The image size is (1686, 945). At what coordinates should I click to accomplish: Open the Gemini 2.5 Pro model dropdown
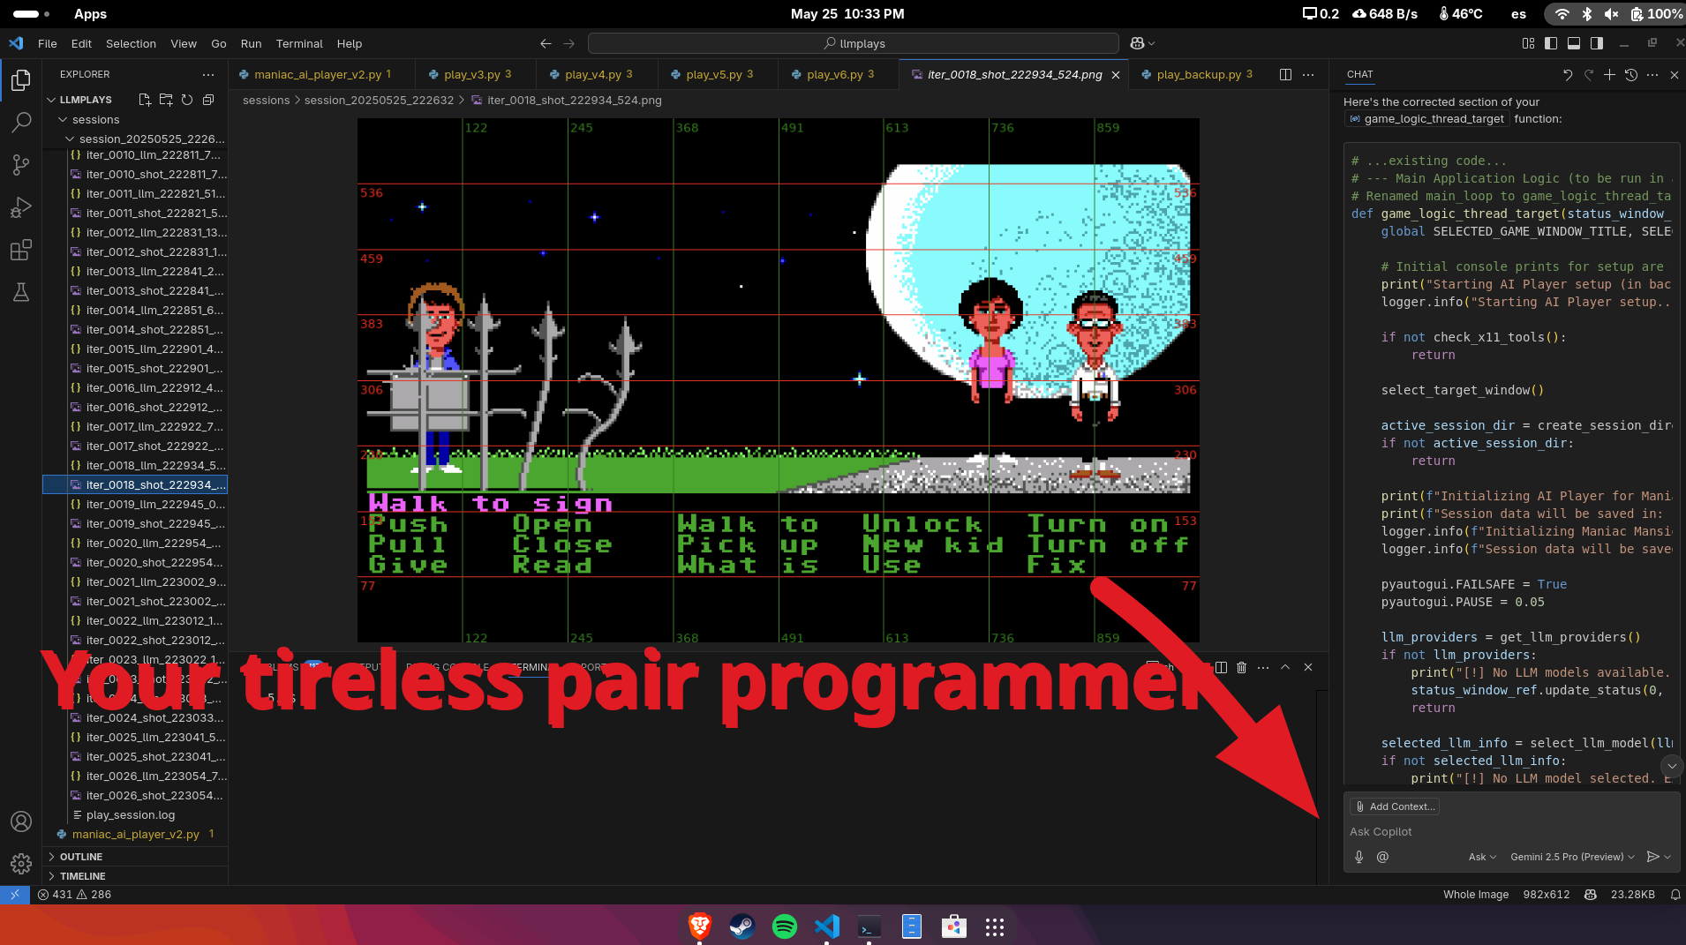click(x=1571, y=857)
